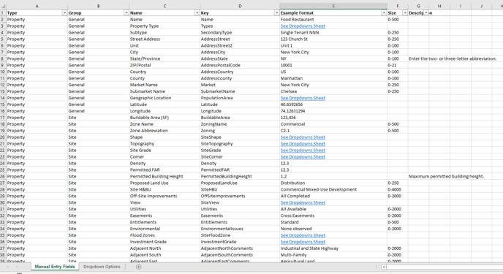Click the 'AddressStreet2' key cell
The height and width of the screenshot is (274, 503).
[x=240, y=45]
